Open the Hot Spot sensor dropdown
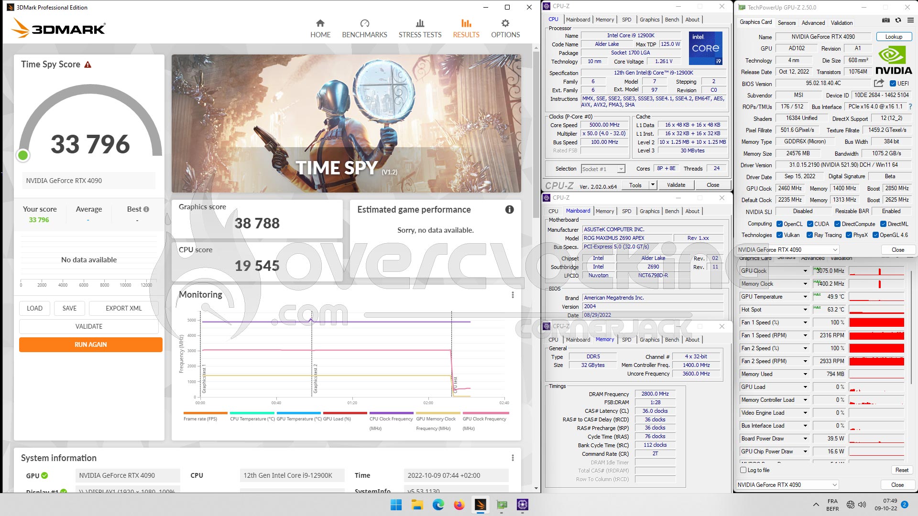 (x=805, y=310)
